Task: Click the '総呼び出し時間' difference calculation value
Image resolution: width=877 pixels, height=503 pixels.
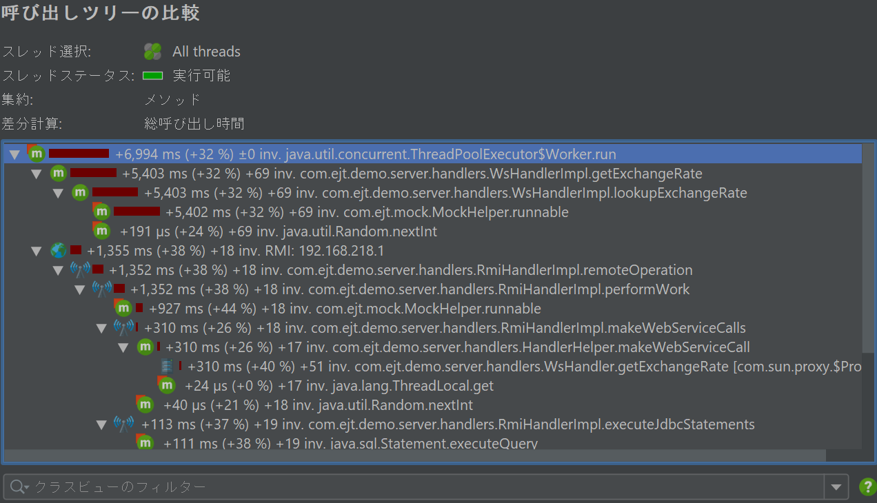Action: click(194, 124)
